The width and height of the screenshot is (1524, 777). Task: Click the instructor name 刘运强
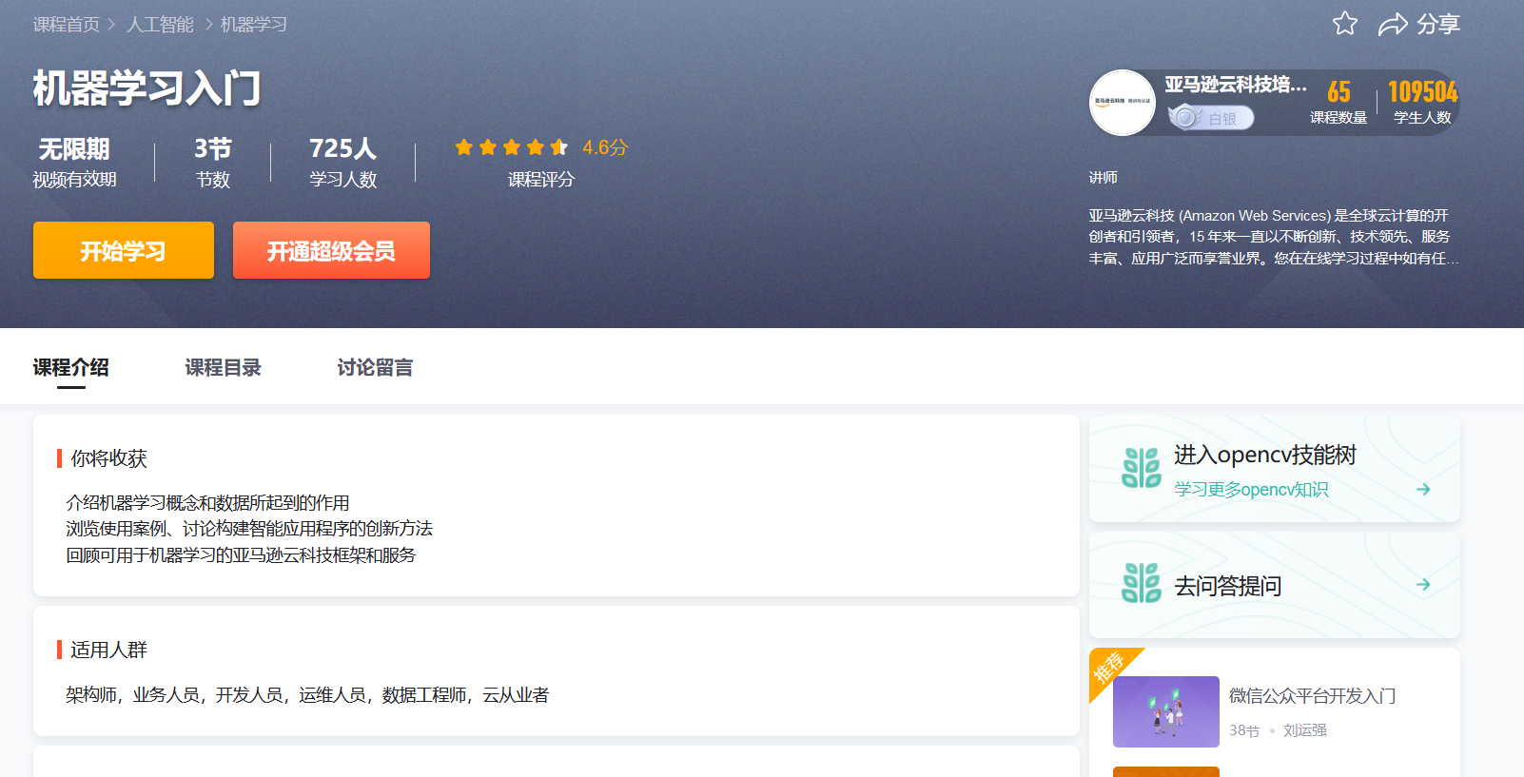[x=1305, y=730]
